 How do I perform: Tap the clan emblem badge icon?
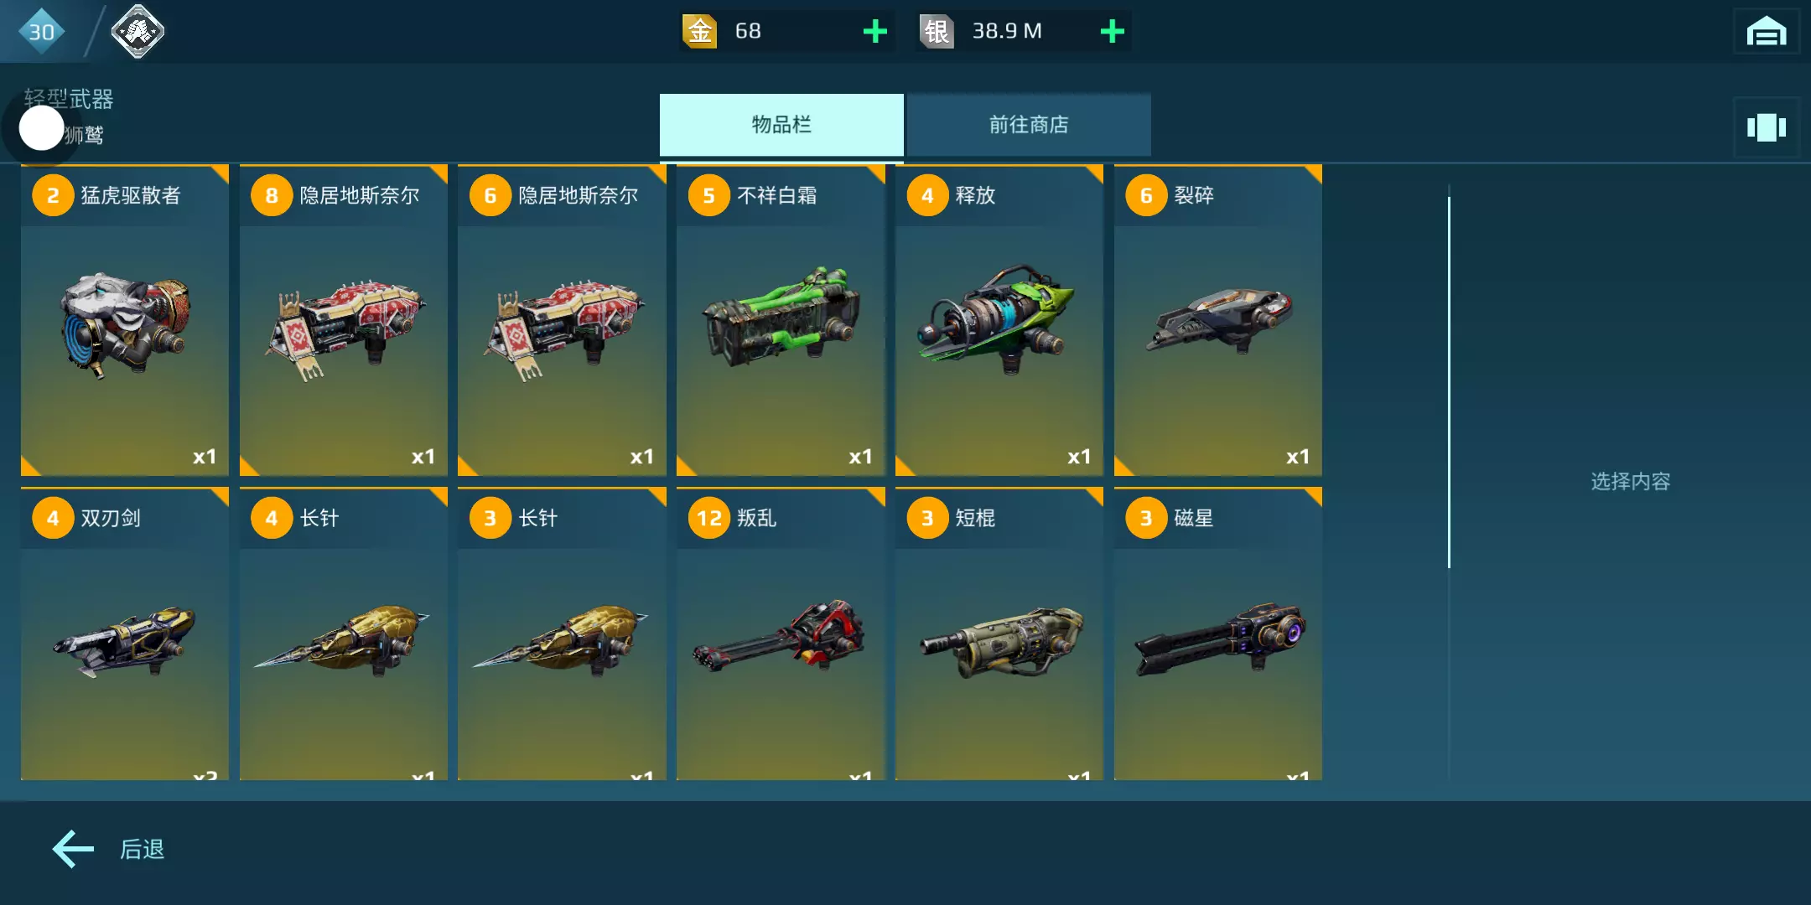[x=138, y=32]
